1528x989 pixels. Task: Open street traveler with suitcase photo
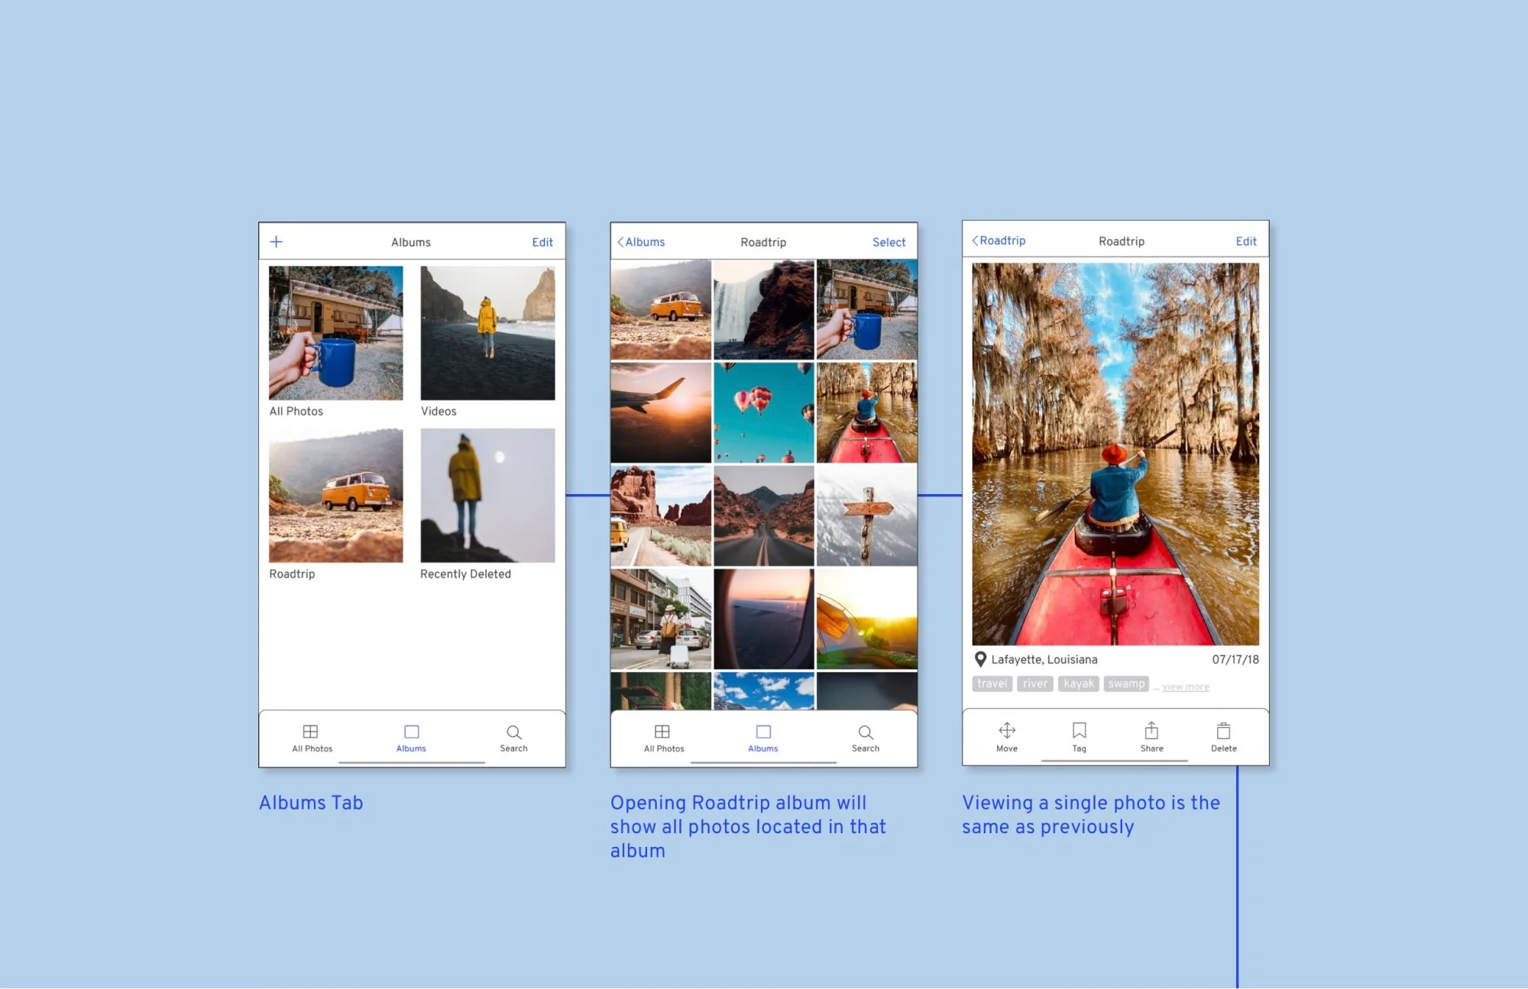661,619
